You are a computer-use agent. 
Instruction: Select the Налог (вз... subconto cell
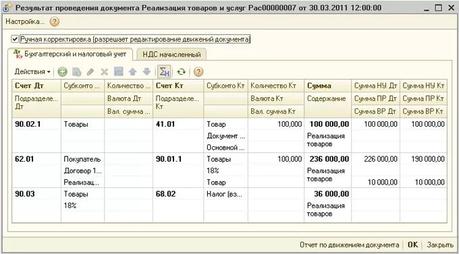[225, 194]
